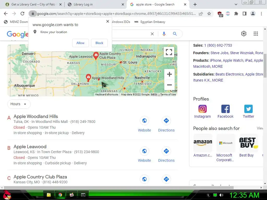Click the address bar URL

116,14
